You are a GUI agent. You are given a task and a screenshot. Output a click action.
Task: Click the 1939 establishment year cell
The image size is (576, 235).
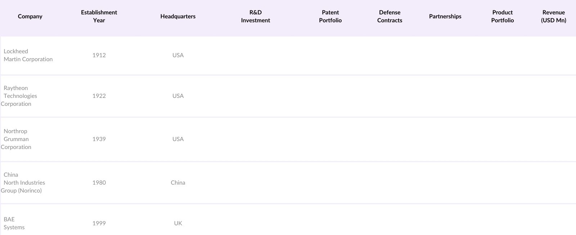point(99,139)
